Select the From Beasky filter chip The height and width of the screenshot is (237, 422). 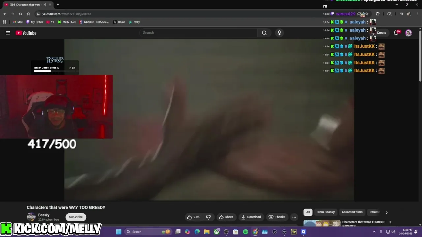[x=325, y=212]
